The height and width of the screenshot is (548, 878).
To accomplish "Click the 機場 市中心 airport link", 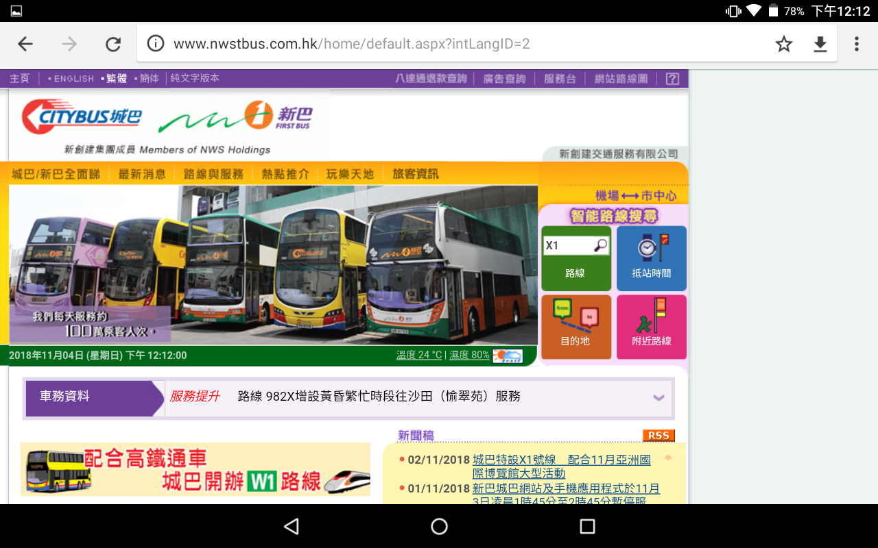I will click(635, 196).
